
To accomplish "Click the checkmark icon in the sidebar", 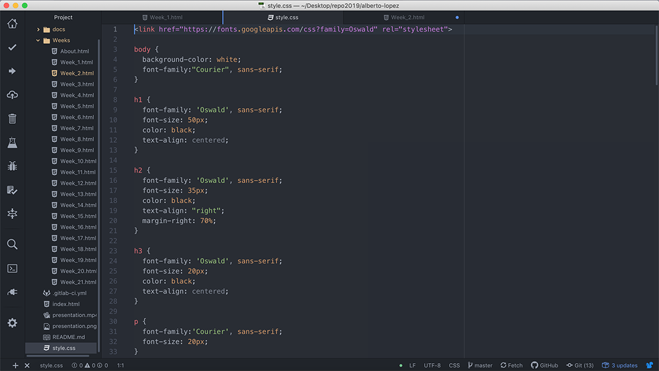I will (x=12, y=47).
